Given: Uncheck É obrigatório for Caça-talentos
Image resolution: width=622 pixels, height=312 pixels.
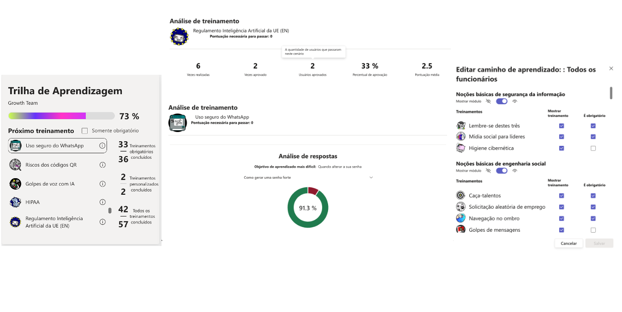Looking at the screenshot, I should click(593, 196).
